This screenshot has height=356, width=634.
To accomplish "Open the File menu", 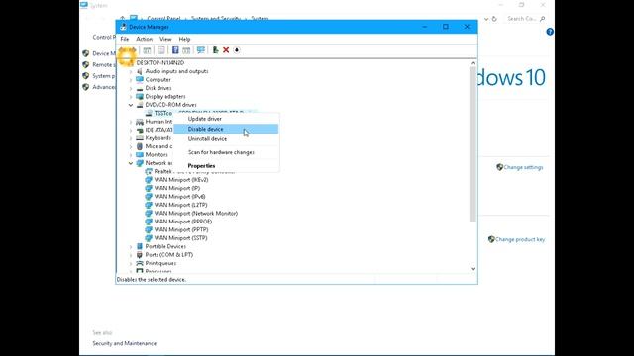I will 125,39.
